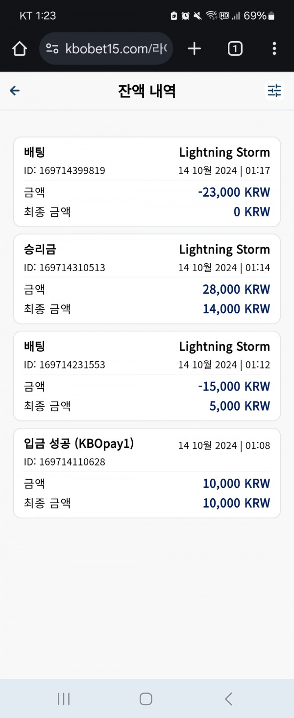Open the 승리금 28,000 KRW transaction card

[x=147, y=278]
